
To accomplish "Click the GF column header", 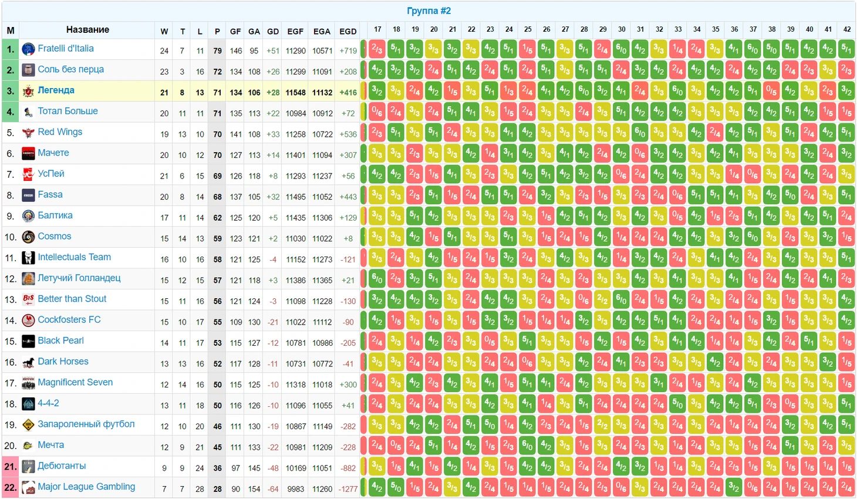I will click(x=235, y=32).
